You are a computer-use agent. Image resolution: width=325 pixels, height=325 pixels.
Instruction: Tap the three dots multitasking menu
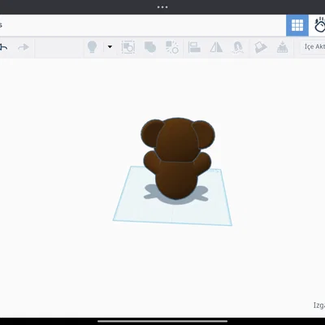tap(162, 7)
